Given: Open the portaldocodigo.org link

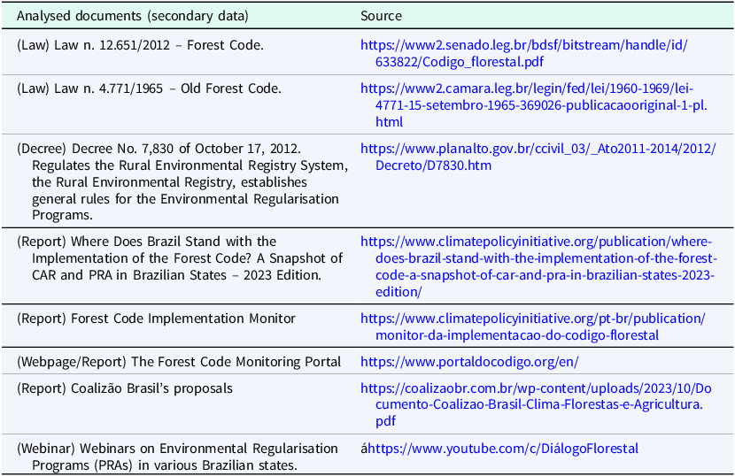Looking at the screenshot, I should click(x=469, y=362).
